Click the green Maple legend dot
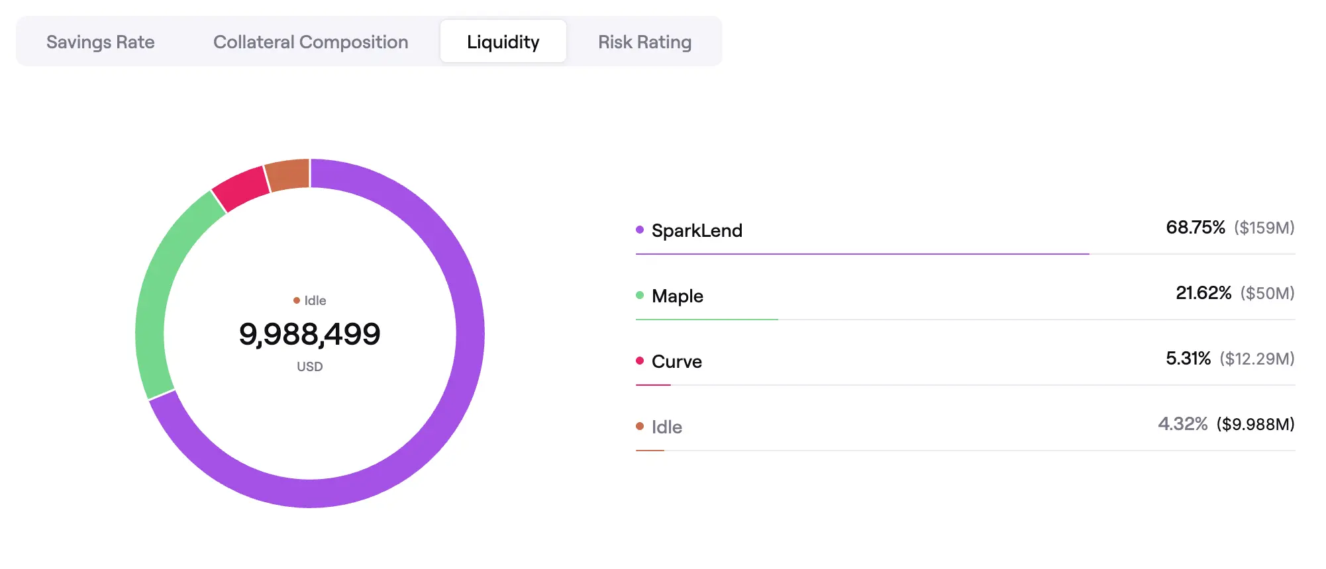Viewport: 1326px width, 569px height. [x=640, y=295]
